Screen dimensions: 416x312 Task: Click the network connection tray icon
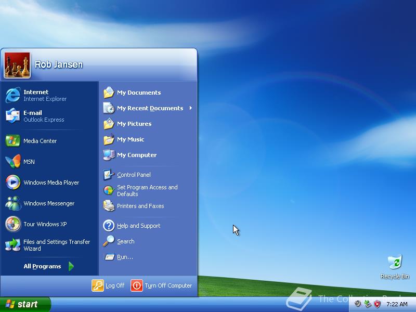[368, 304]
